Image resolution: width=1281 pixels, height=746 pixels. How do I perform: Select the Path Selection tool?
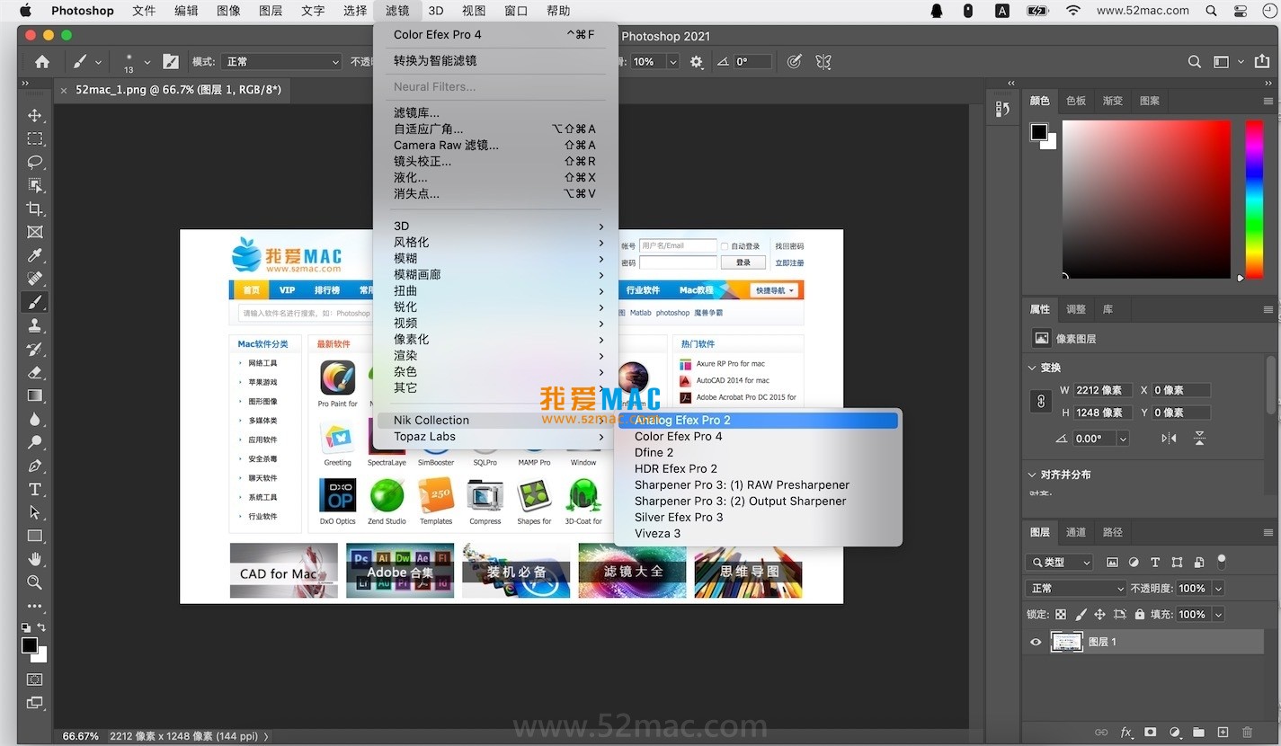pos(35,512)
